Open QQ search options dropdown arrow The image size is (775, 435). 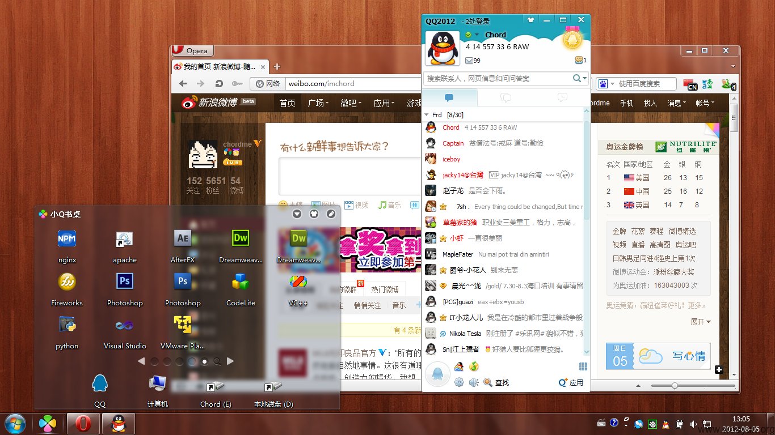tap(585, 79)
